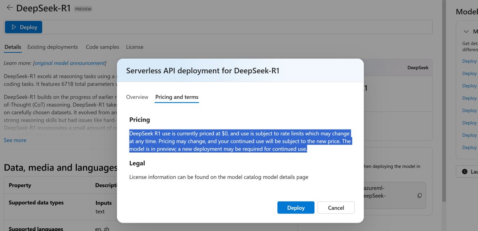478x231 pixels.
Task: Click the Data, media and languages heading
Action: pyautogui.click(x=61, y=168)
